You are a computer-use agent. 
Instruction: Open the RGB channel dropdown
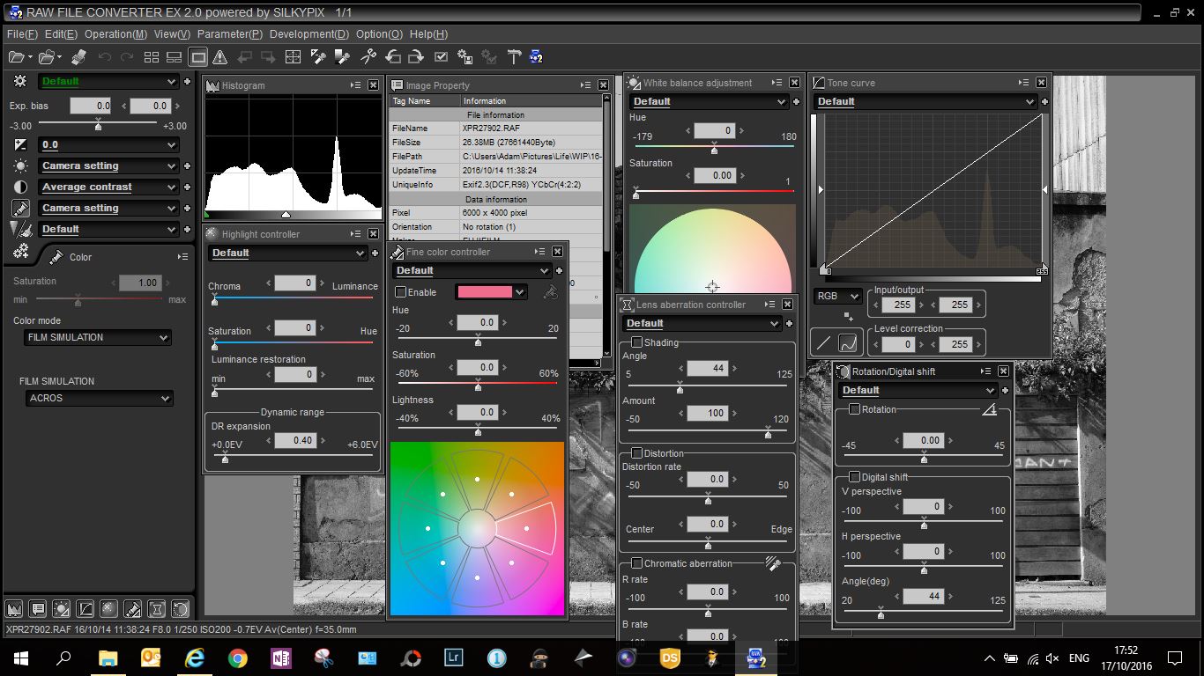[838, 296]
